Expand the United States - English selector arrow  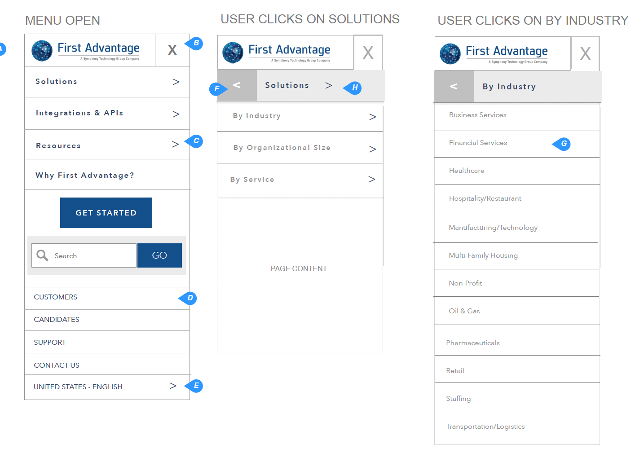173,386
